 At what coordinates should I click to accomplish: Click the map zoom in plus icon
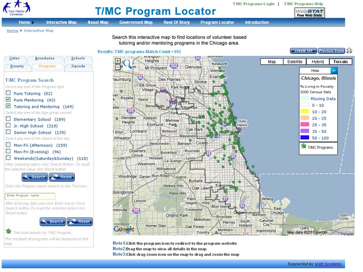(x=117, y=61)
